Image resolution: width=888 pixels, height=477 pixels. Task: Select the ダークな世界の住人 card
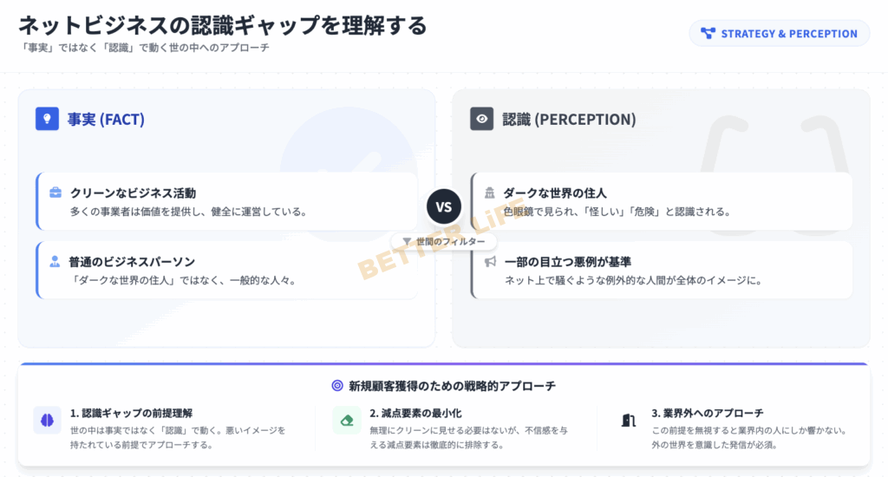click(662, 201)
